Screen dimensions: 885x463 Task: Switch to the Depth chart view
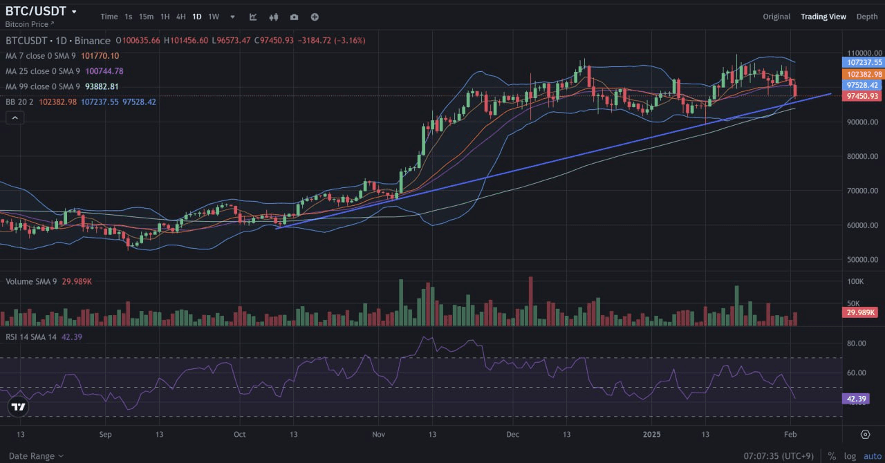(x=867, y=17)
